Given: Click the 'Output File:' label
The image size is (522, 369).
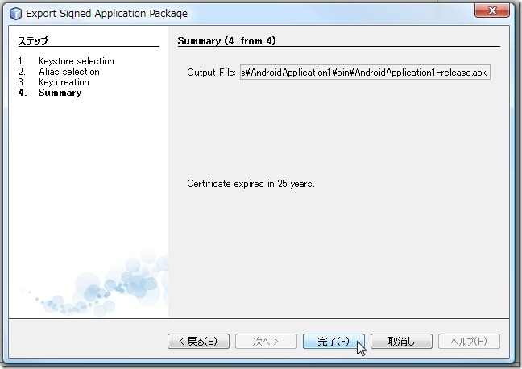Looking at the screenshot, I should [211, 73].
